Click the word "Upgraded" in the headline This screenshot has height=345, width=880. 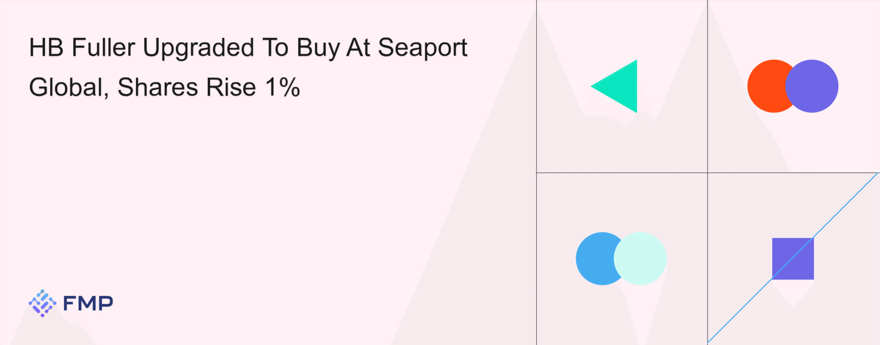198,48
